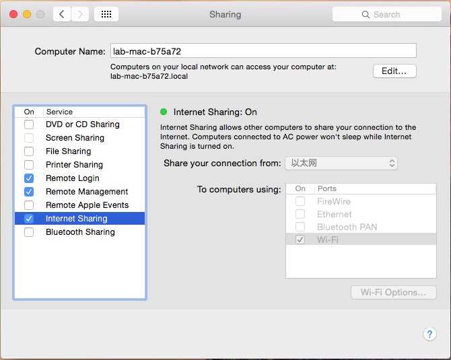Toggle the FireWire port checkbox
Image resolution: width=451 pixels, height=360 pixels.
pyautogui.click(x=300, y=201)
